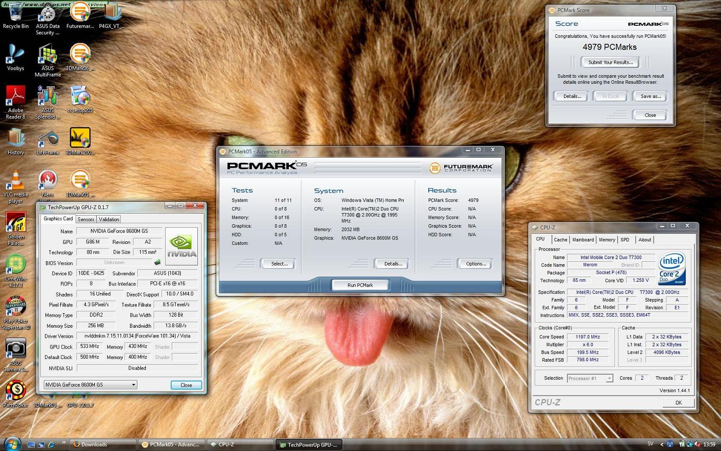This screenshot has height=451, width=721.
Task: Open the Recycle Bin desktop icon
Action: click(16, 15)
